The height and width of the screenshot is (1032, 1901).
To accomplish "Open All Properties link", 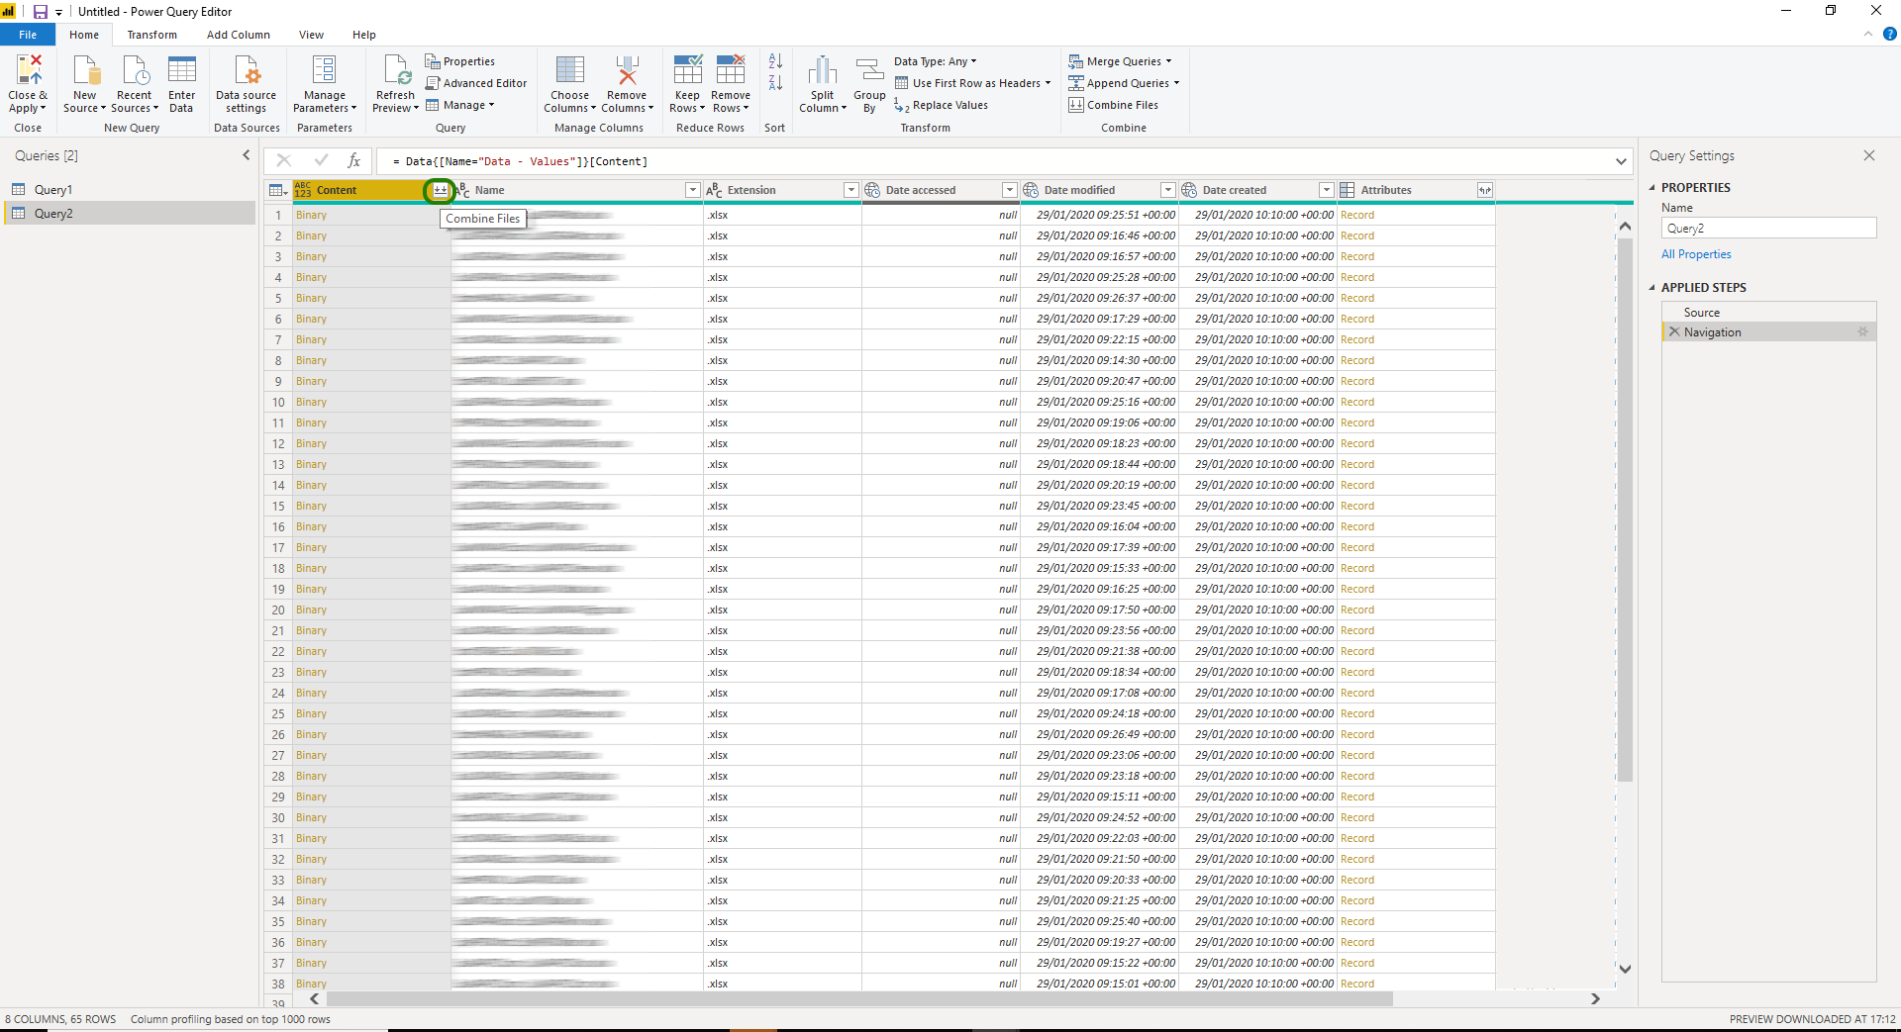I will coord(1696,254).
